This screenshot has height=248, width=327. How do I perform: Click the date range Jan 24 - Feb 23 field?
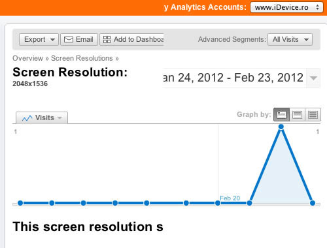click(x=235, y=78)
